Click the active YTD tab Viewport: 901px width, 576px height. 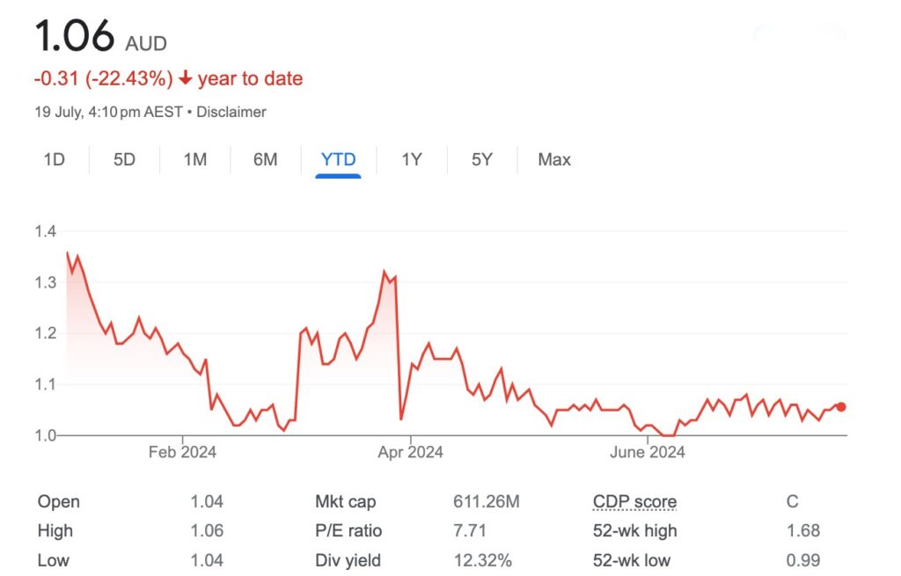tap(339, 159)
